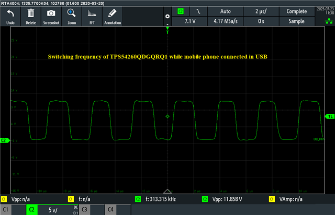Click the UB_PH waveform label

coord(319,139)
